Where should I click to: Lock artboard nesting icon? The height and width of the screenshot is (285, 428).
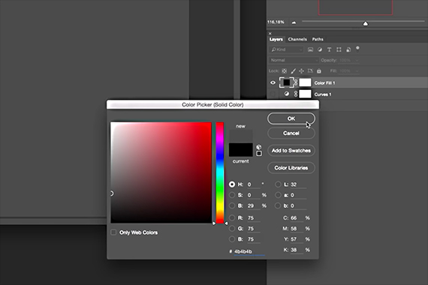click(310, 71)
